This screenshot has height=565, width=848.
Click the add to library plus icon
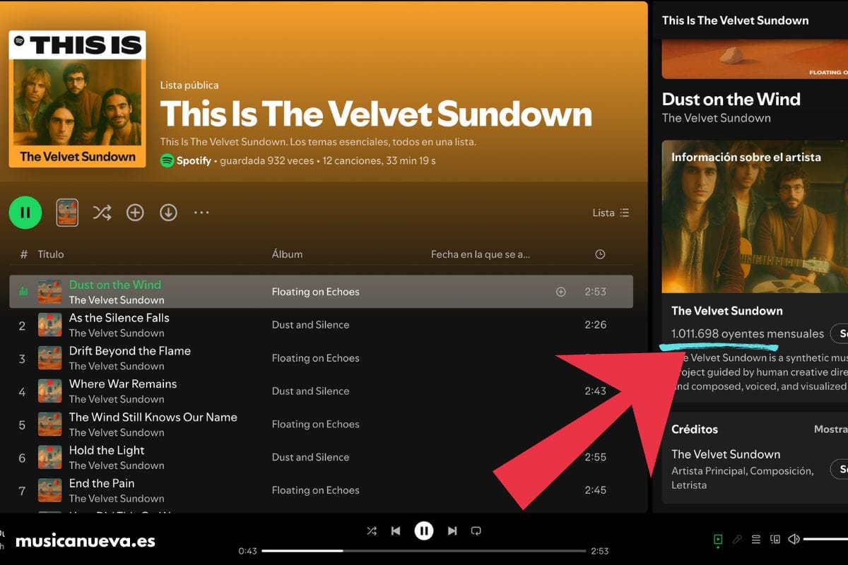coord(135,212)
